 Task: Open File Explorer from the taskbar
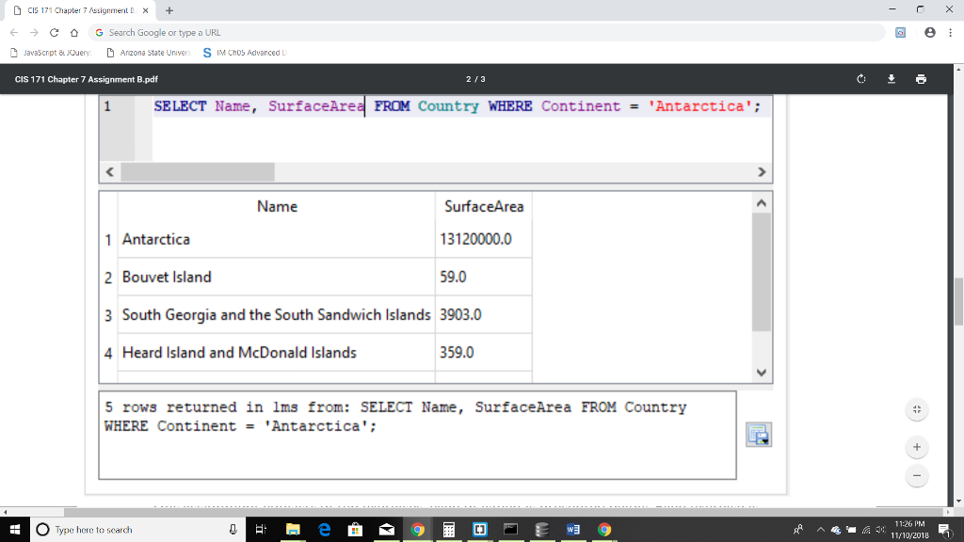pos(293,529)
